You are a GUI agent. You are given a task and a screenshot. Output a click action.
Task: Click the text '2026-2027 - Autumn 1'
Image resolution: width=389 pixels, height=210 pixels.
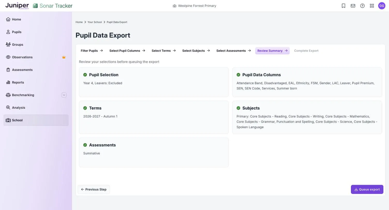(x=100, y=116)
